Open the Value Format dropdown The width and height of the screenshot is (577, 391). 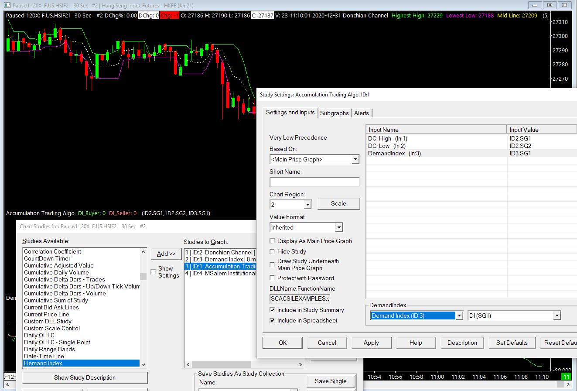click(339, 227)
